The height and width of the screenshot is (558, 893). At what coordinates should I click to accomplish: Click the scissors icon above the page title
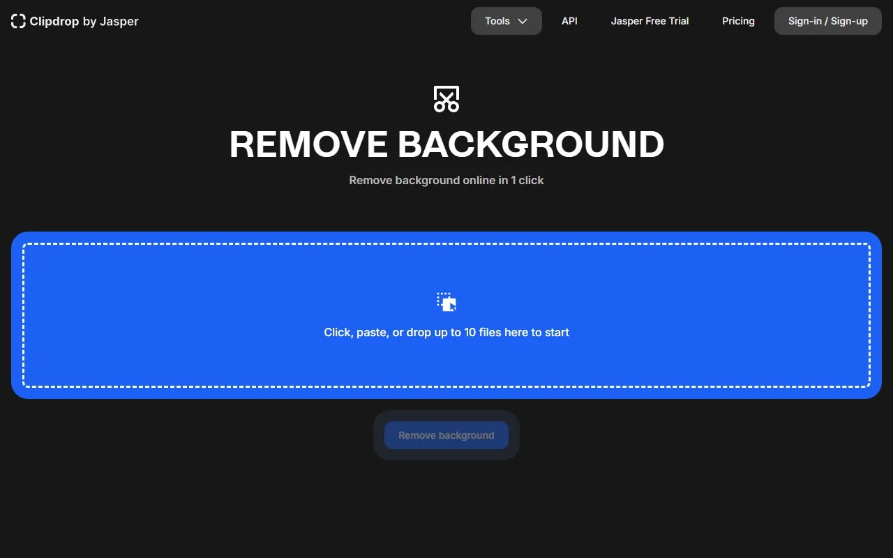(x=446, y=98)
